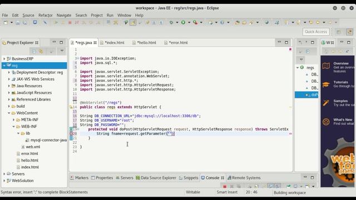Click the Open Type toolbar icon
Image resolution: width=356 pixels, height=200 pixels.
coord(237,22)
